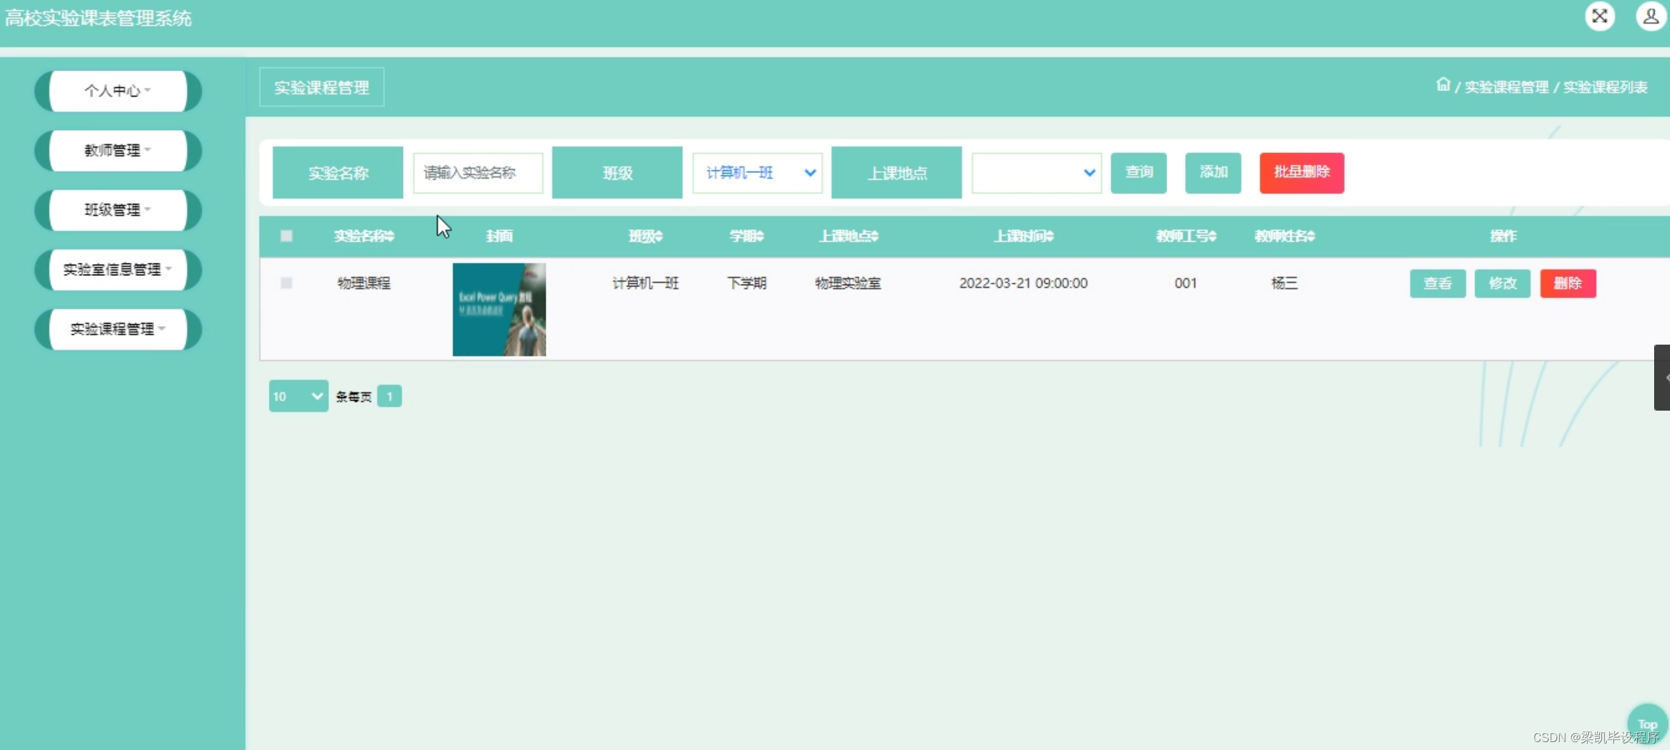This screenshot has width=1670, height=750.
Task: Check the select-all checkbox in table header
Action: (x=286, y=236)
